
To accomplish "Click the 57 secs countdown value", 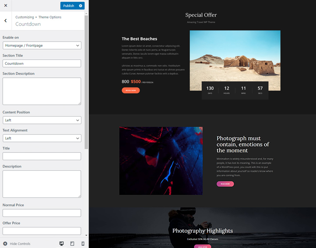I will pyautogui.click(x=260, y=88).
